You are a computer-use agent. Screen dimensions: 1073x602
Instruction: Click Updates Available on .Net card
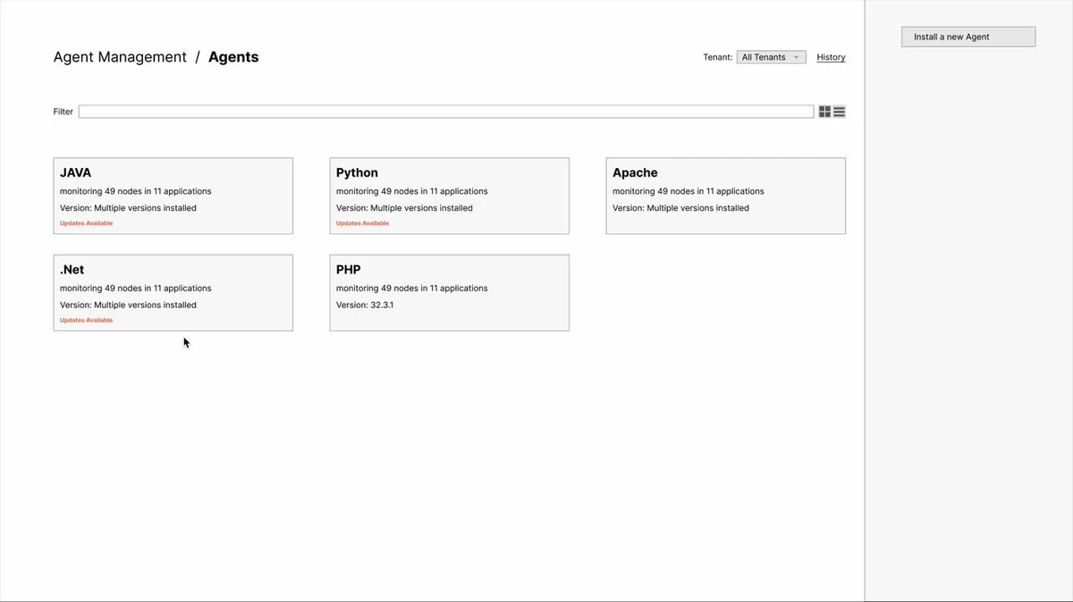[87, 320]
